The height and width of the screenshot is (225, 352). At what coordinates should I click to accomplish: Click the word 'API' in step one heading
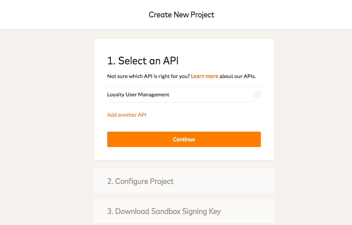coord(171,61)
